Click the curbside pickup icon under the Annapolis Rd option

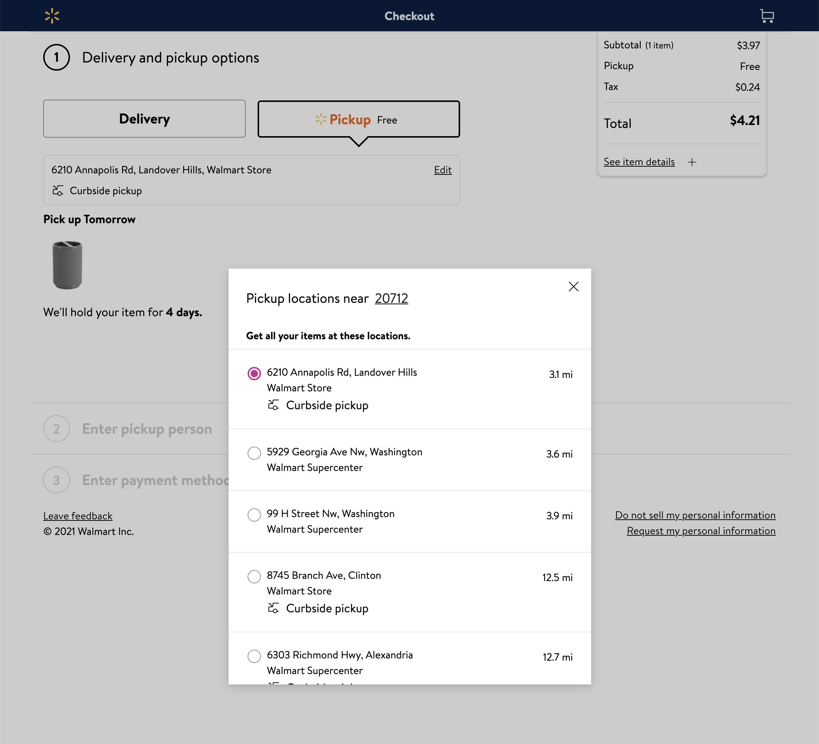pos(274,405)
